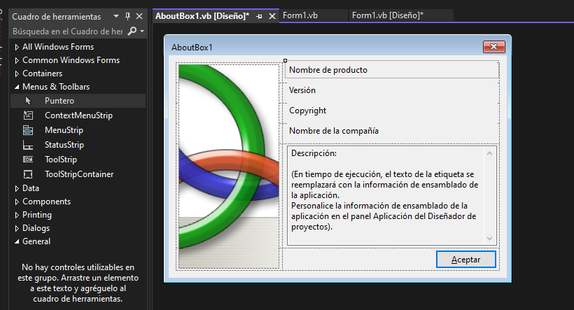Choose the MenuStrip control icon

tap(28, 130)
